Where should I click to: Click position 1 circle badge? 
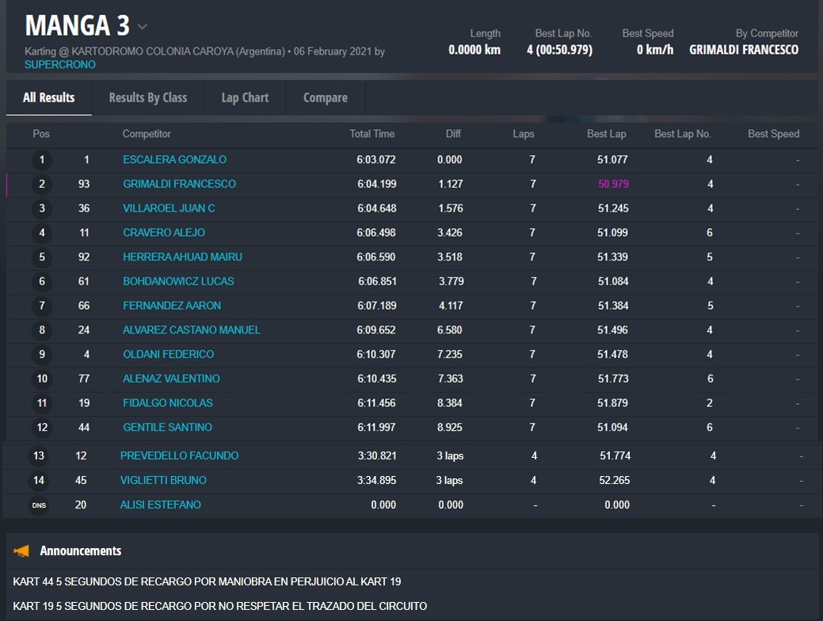tap(42, 160)
